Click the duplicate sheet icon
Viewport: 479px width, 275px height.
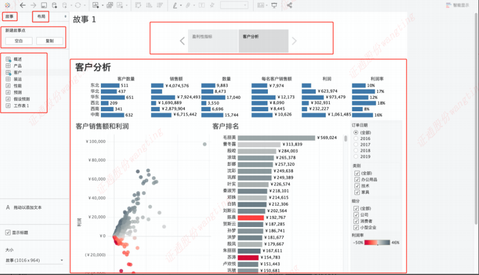coord(110,5)
